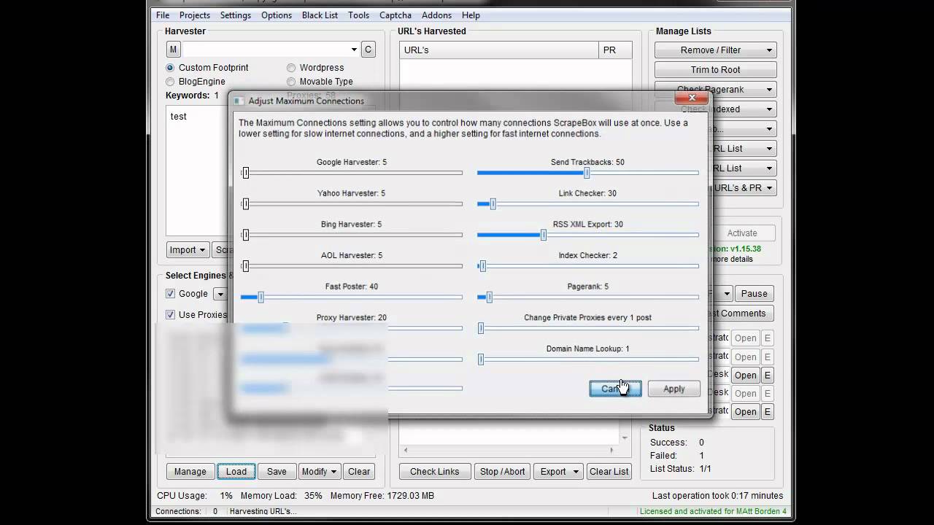
Task: Click the Send Trackbacks slider handle
Action: click(x=587, y=173)
